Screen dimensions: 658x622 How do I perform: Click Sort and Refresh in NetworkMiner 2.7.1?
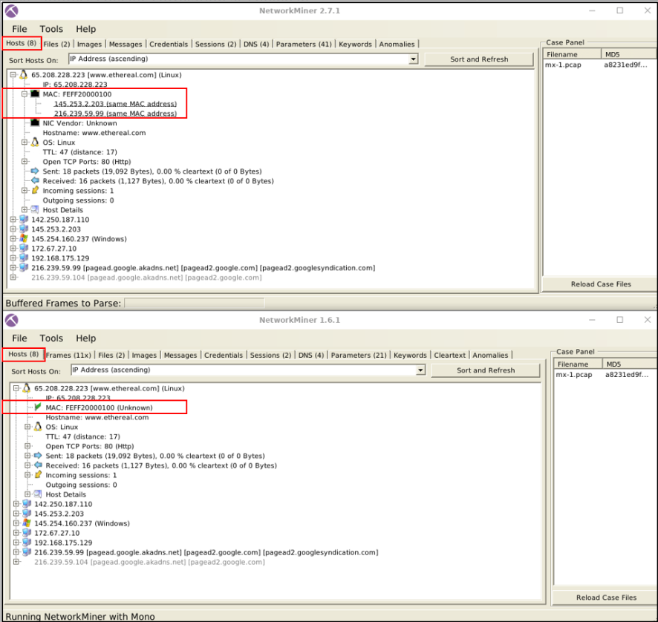[479, 59]
